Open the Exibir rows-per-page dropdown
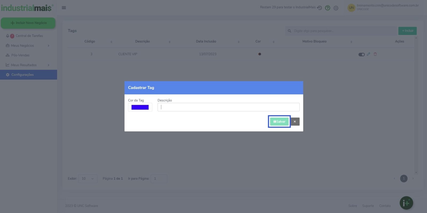Image resolution: width=427 pixels, height=213 pixels. point(88,179)
